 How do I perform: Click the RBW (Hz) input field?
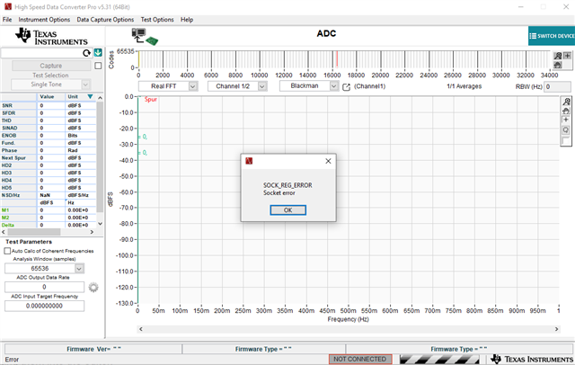[557, 86]
